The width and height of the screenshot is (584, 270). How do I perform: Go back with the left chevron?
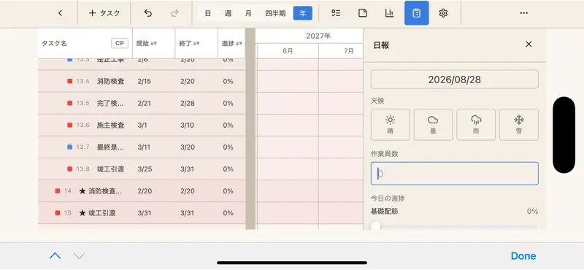point(61,13)
